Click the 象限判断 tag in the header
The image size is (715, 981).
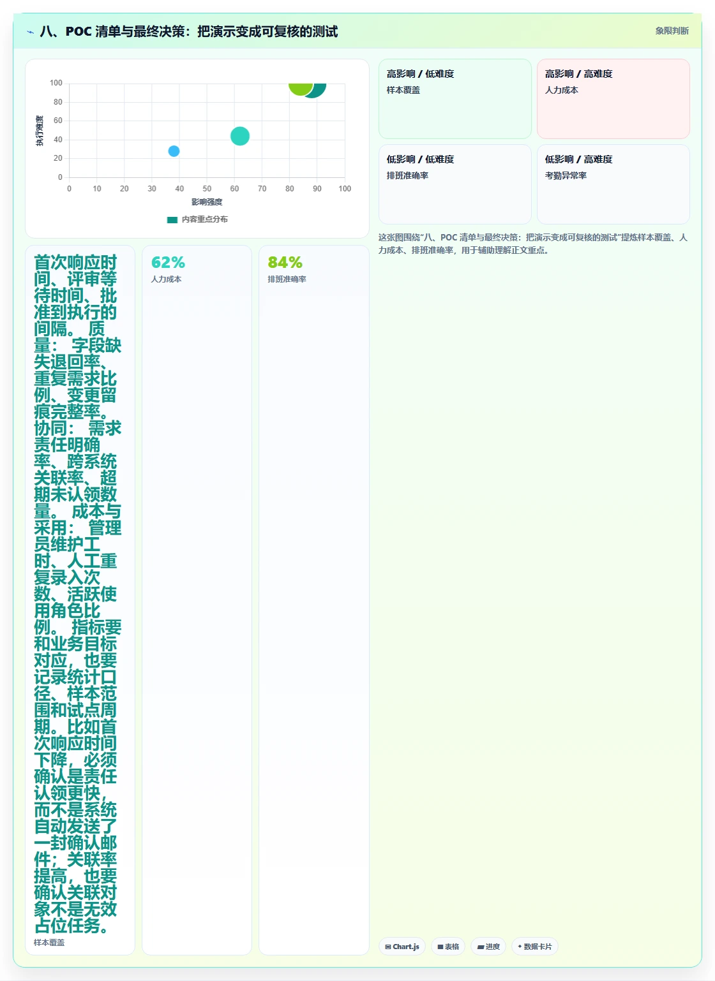(672, 31)
